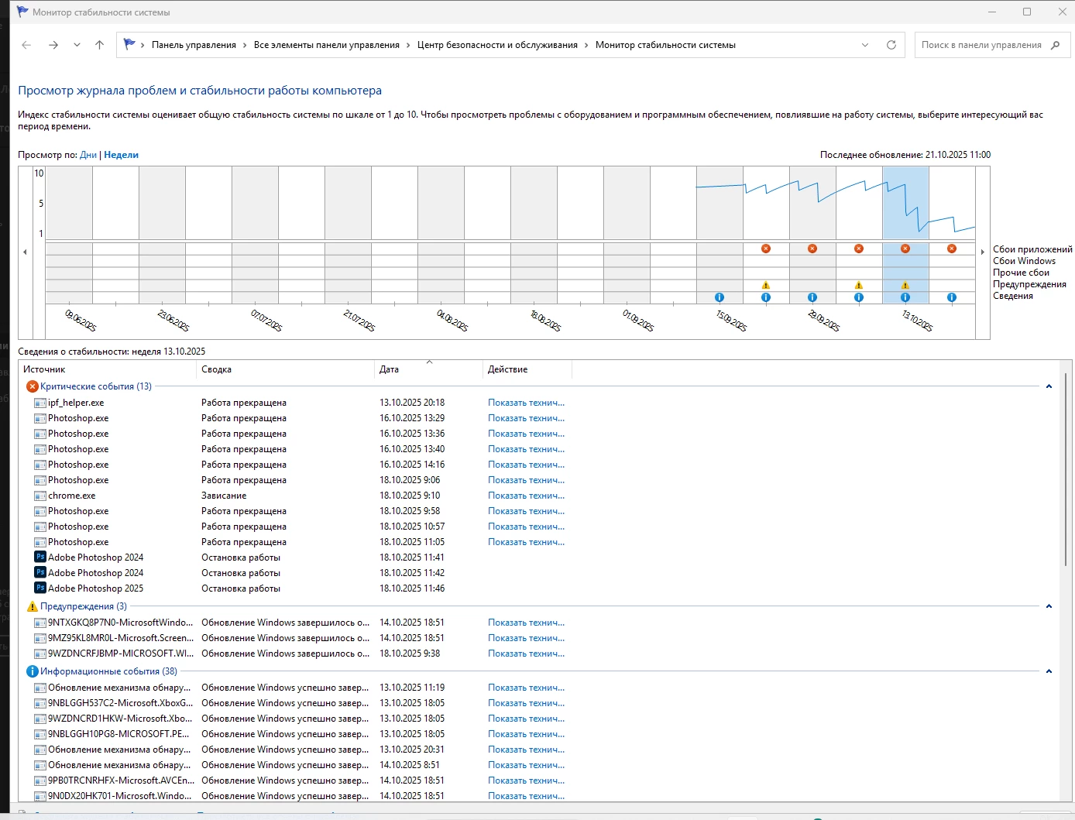Image resolution: width=1075 pixels, height=820 pixels.
Task: Select the 9NBLGGH537C2-Microsoft.XboxG... row
Action: pos(299,703)
